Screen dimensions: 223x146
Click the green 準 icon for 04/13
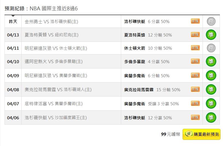pos(211,35)
